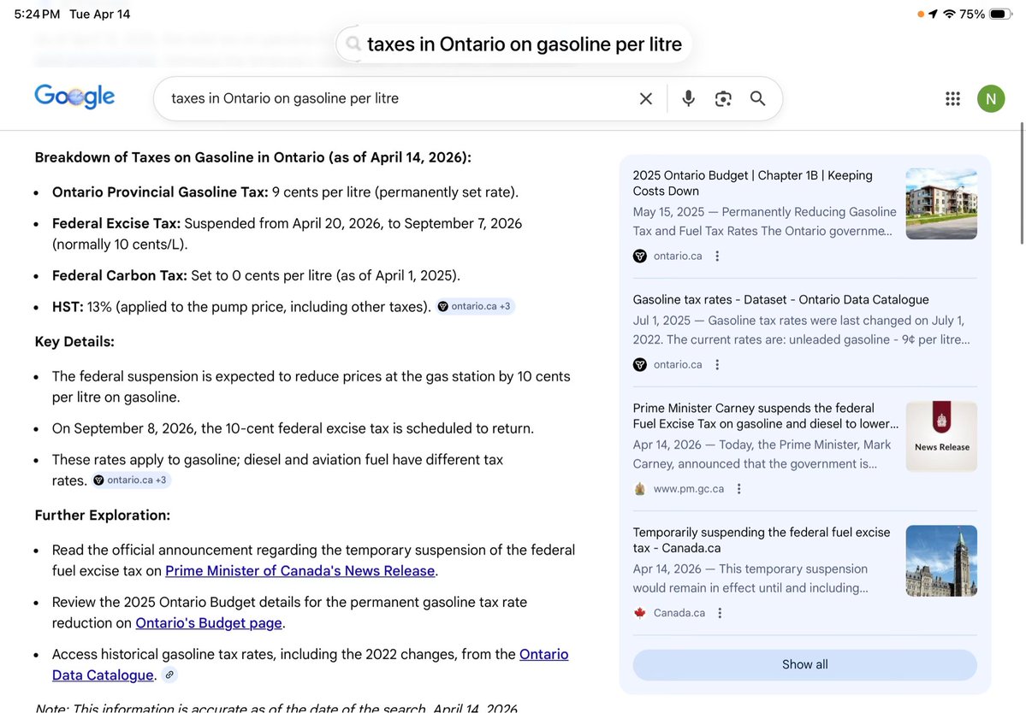Click the page scrollbar on right edge
1026x713 pixels.
pos(1022,183)
